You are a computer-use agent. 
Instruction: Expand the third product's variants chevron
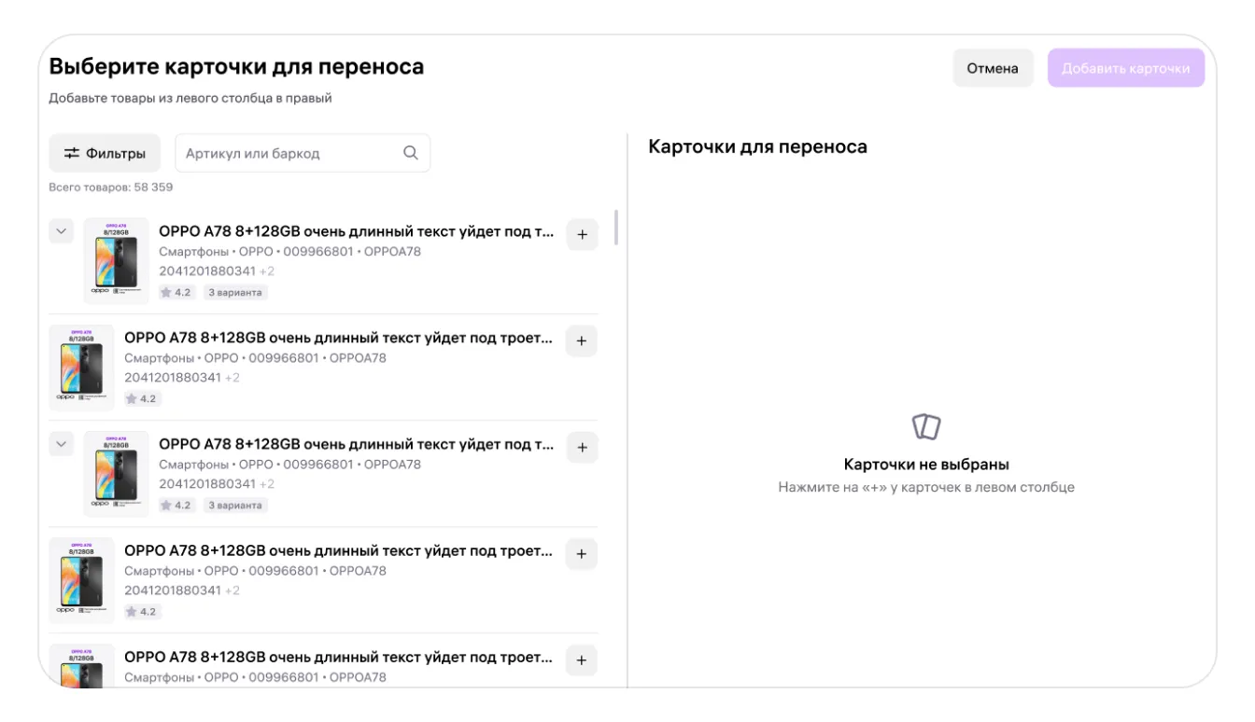pyautogui.click(x=62, y=444)
